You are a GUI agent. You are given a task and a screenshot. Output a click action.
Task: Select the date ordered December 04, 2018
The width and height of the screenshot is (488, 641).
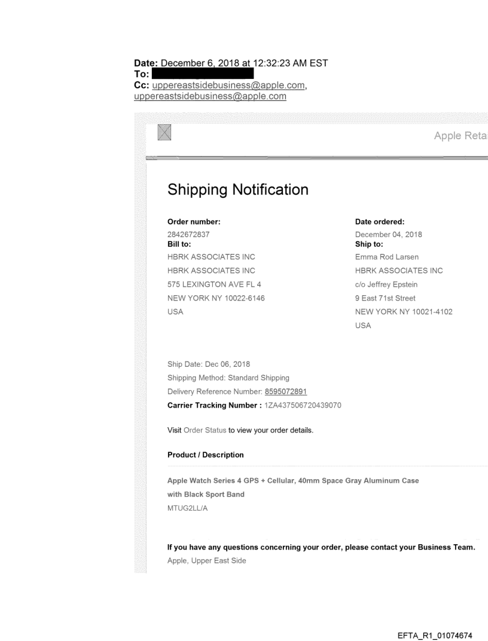(x=388, y=235)
